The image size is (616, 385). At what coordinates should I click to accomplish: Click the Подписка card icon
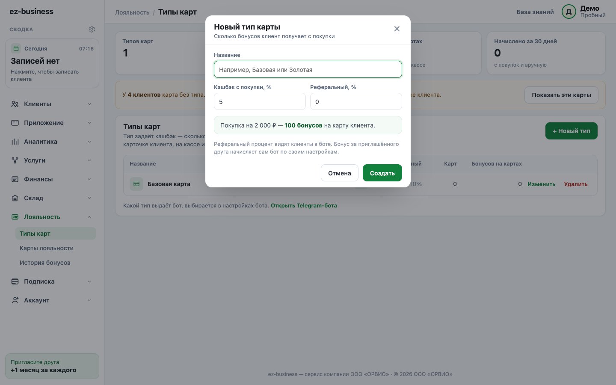15,281
